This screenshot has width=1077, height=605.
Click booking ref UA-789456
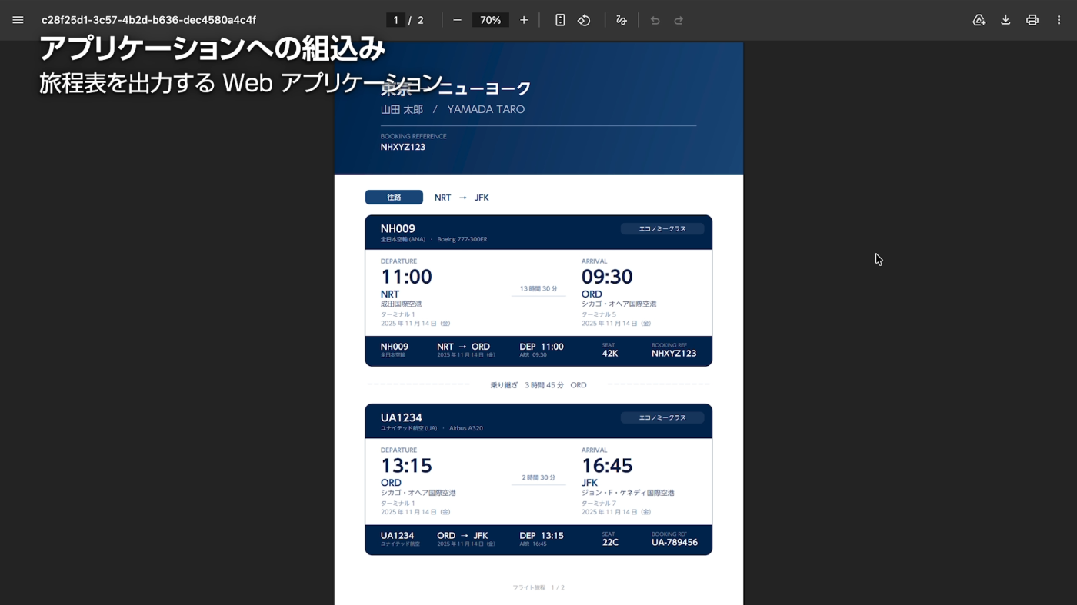[x=675, y=542]
